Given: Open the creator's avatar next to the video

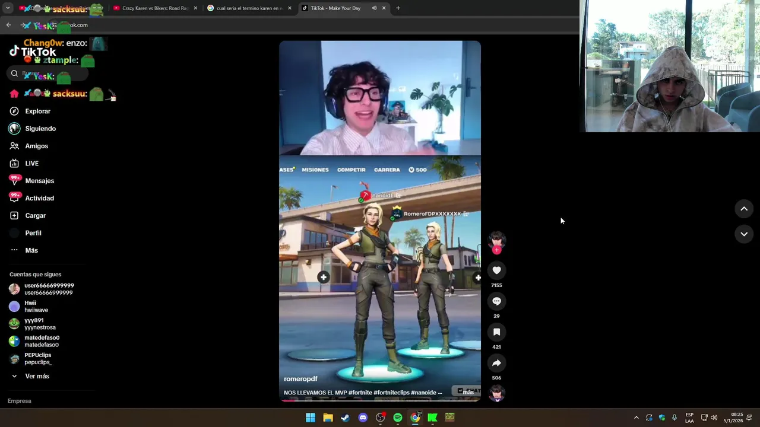Looking at the screenshot, I should [496, 240].
